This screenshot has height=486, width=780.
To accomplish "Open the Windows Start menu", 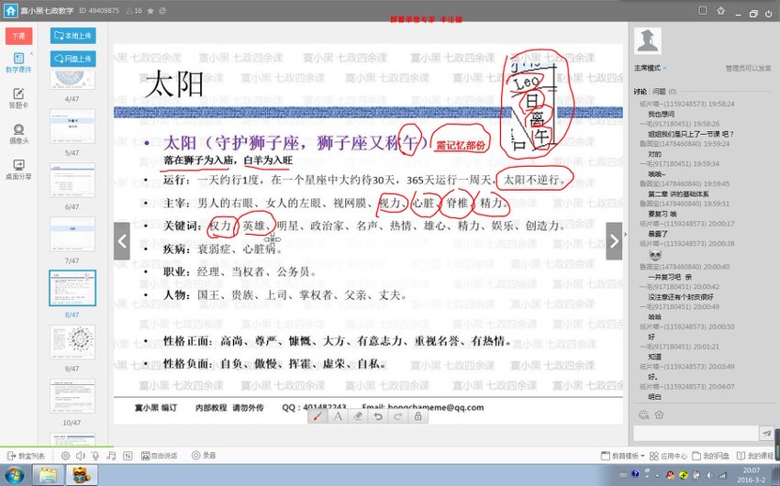I will point(15,475).
